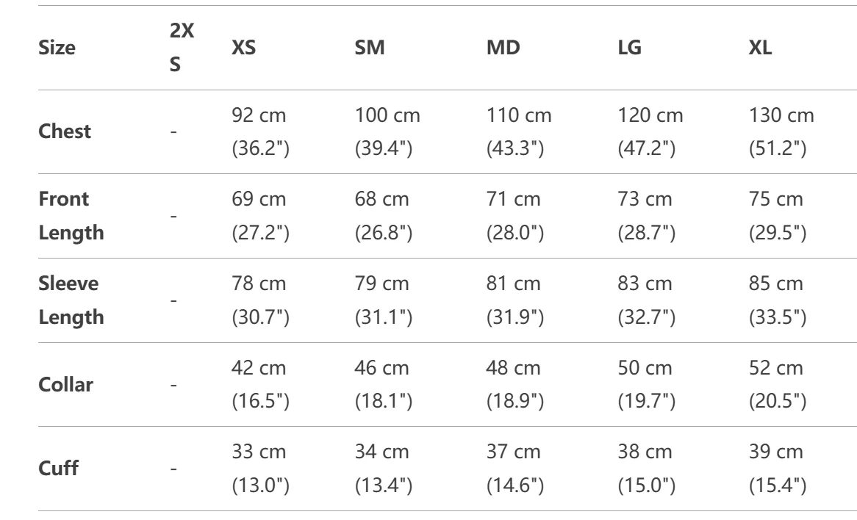This screenshot has width=857, height=520.
Task: Click the XL size column header
Action: [761, 48]
